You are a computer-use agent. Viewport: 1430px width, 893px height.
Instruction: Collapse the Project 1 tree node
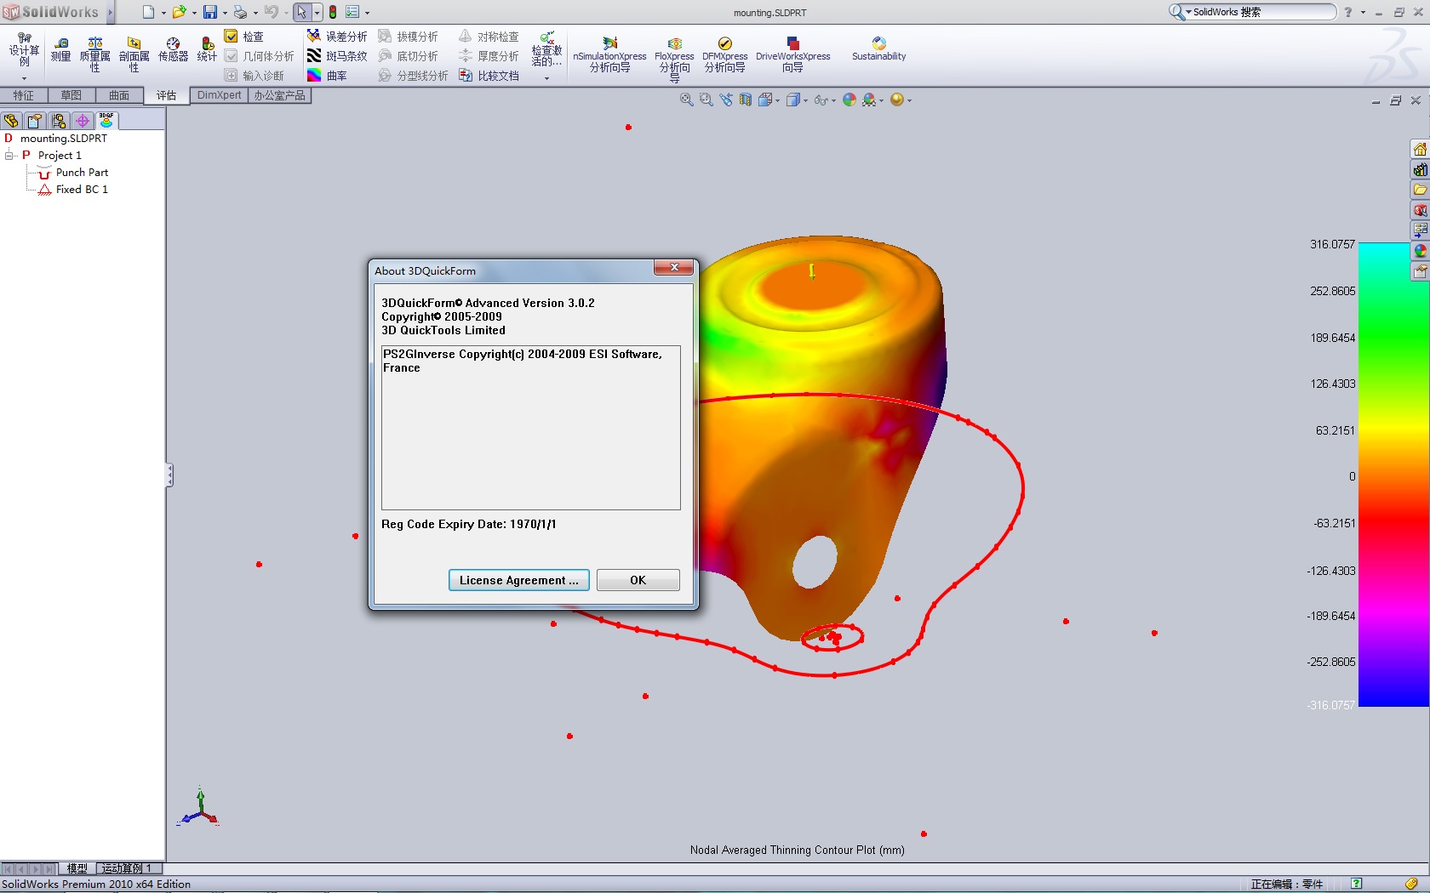point(9,156)
